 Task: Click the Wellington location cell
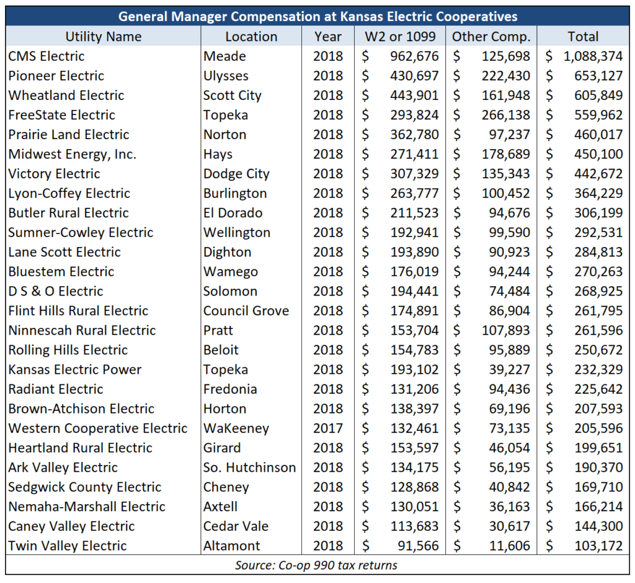coord(237,232)
